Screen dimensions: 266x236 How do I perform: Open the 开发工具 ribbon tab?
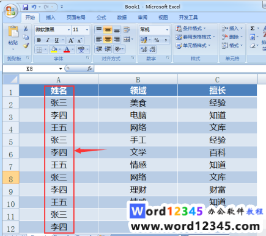[x=188, y=18]
